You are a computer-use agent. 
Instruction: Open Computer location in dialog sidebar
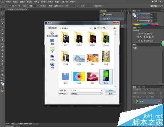pyautogui.click(x=52, y=58)
